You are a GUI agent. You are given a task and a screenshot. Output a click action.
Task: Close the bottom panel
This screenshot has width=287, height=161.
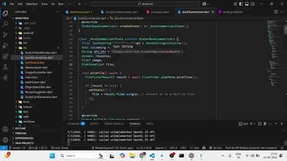282,123
